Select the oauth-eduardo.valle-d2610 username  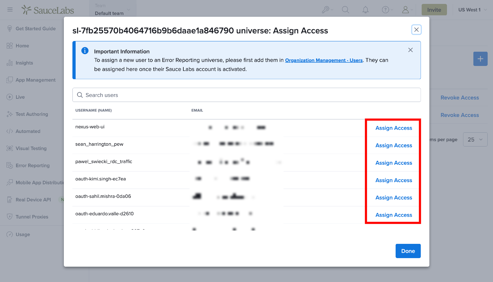pyautogui.click(x=105, y=214)
